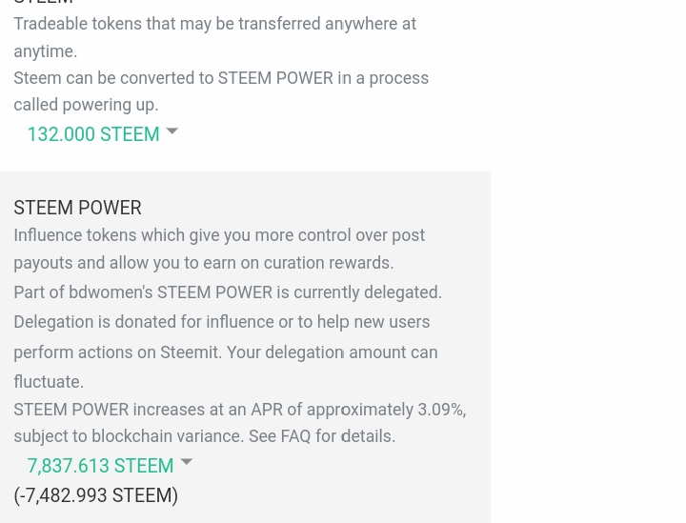Screen dimensions: 686x523
Task: Click the "Tradeable tokens" description line
Action: tap(214, 24)
